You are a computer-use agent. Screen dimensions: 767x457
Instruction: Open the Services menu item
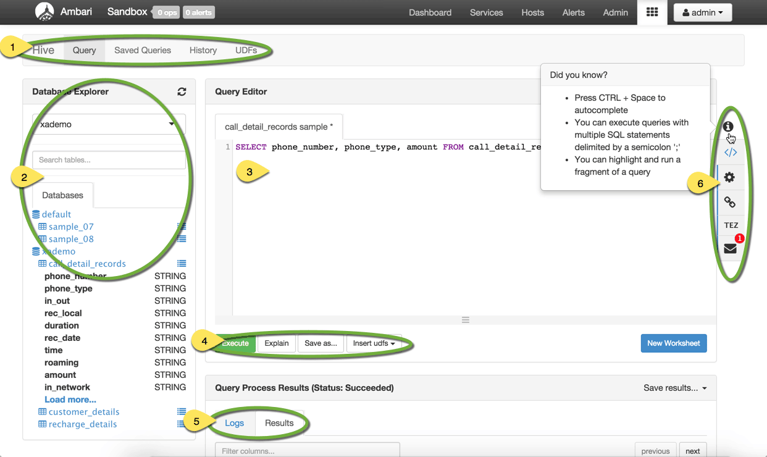click(x=487, y=12)
